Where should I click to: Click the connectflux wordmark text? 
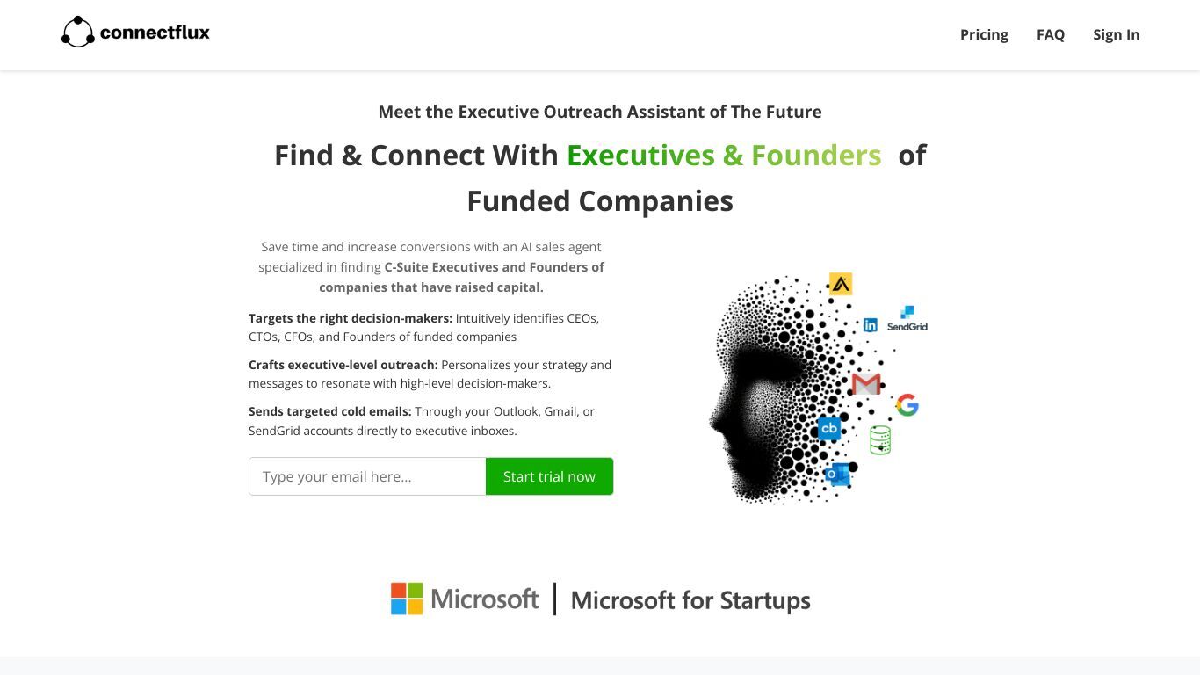pos(155,33)
